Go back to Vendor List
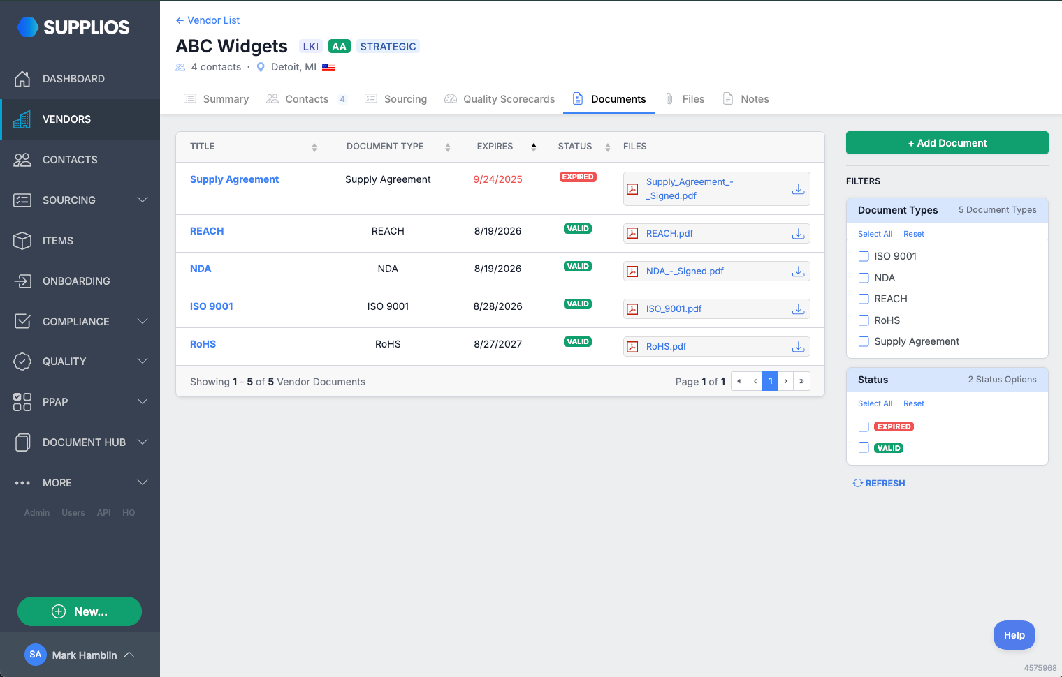The image size is (1062, 677). [208, 20]
